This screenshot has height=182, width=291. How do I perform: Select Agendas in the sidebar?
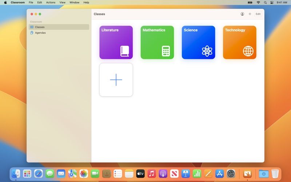click(x=59, y=33)
